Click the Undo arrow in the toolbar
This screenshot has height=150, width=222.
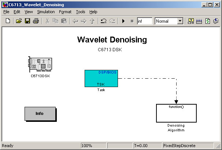click(x=104, y=21)
